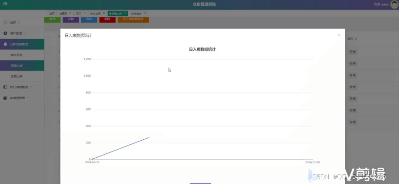Check the checkbox for table row 5
The image size is (399, 184).
tap(49, 99)
